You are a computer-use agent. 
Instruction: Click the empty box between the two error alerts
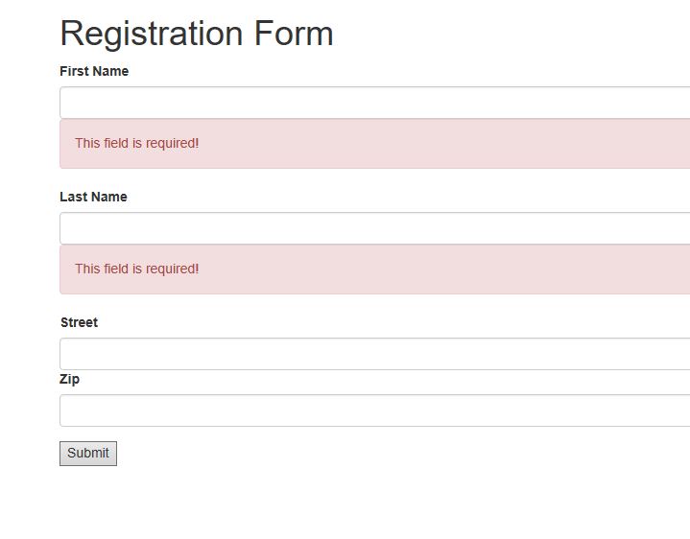point(374,228)
